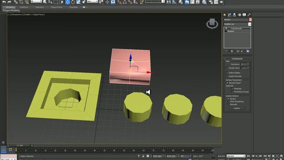Screen dimensions: 284x160
Task: Toggle Window/Crossing selection mode
Action: [x=61, y=2]
